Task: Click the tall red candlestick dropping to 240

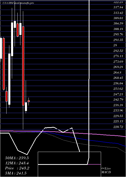Action: (23, 66)
